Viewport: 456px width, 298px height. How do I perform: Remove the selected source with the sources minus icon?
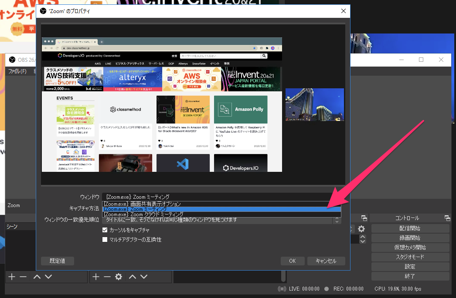[107, 277]
